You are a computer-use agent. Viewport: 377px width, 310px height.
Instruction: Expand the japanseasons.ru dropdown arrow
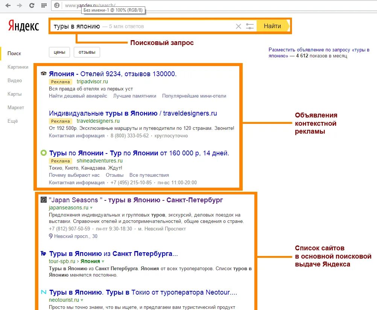coord(91,208)
